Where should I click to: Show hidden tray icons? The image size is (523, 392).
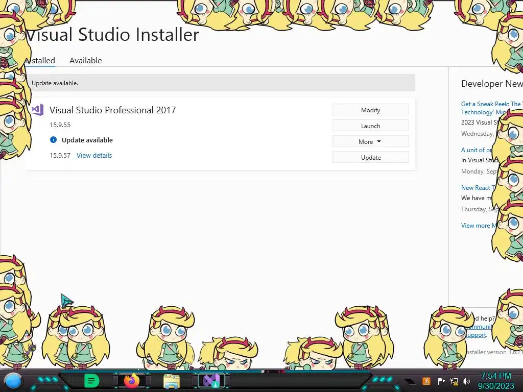pyautogui.click(x=410, y=382)
